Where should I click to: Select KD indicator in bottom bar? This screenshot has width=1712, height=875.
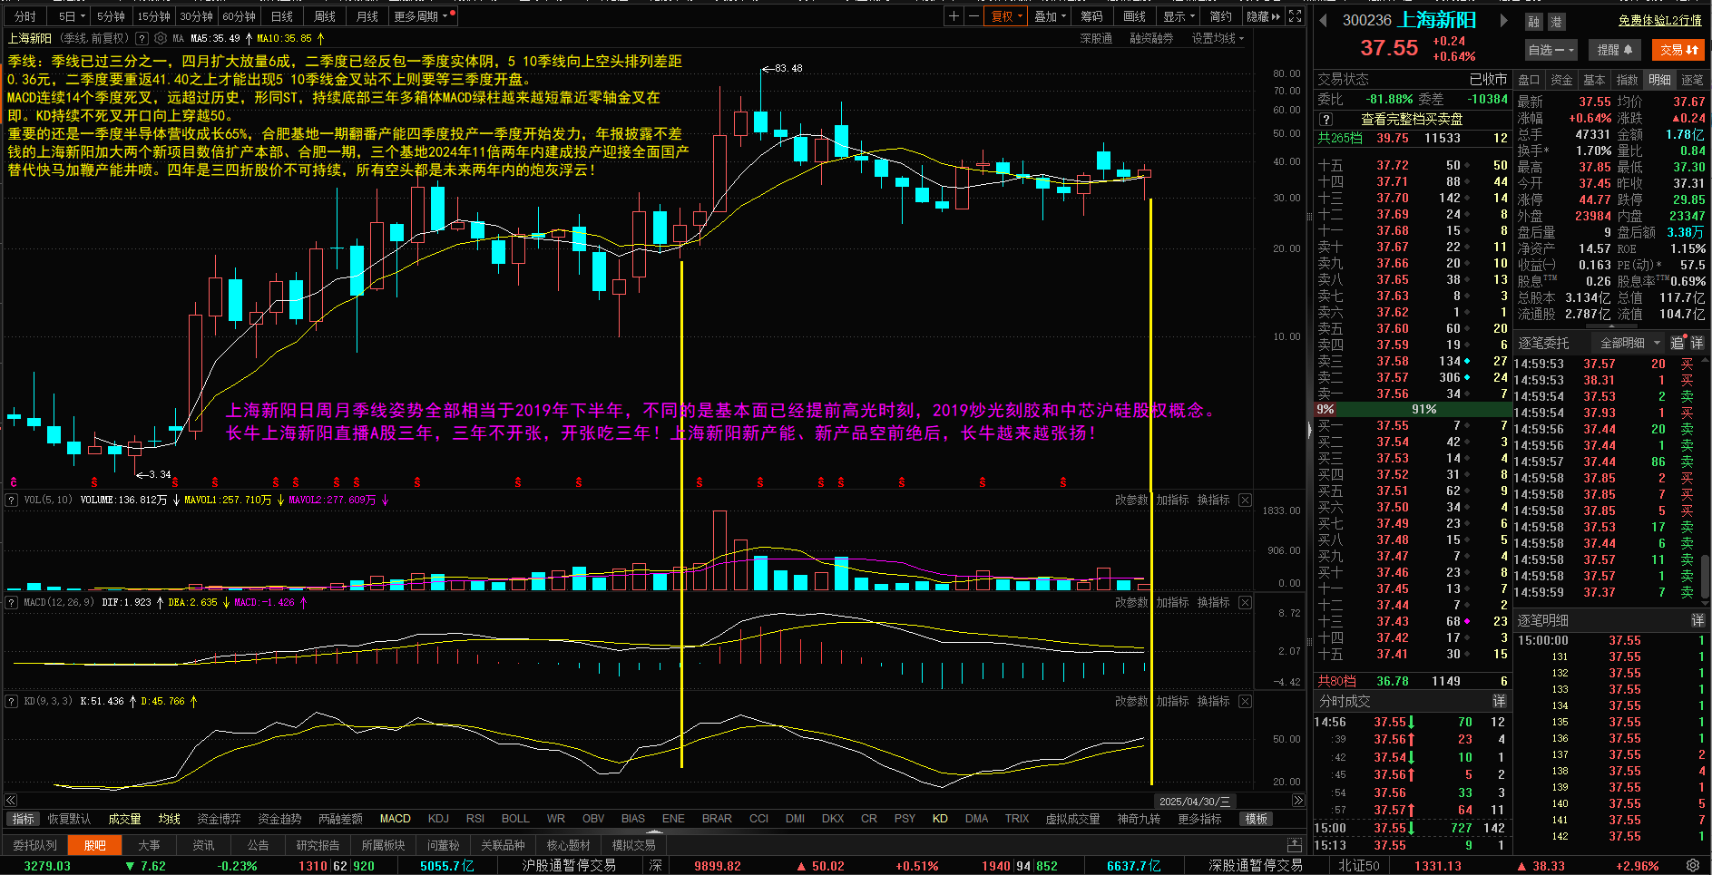click(x=940, y=820)
